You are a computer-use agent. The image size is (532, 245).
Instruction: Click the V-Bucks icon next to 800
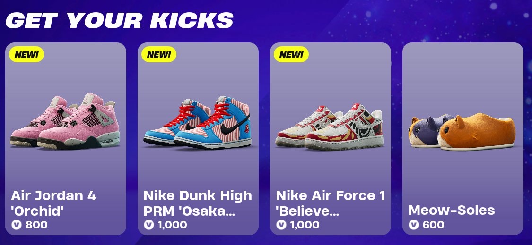(x=16, y=224)
